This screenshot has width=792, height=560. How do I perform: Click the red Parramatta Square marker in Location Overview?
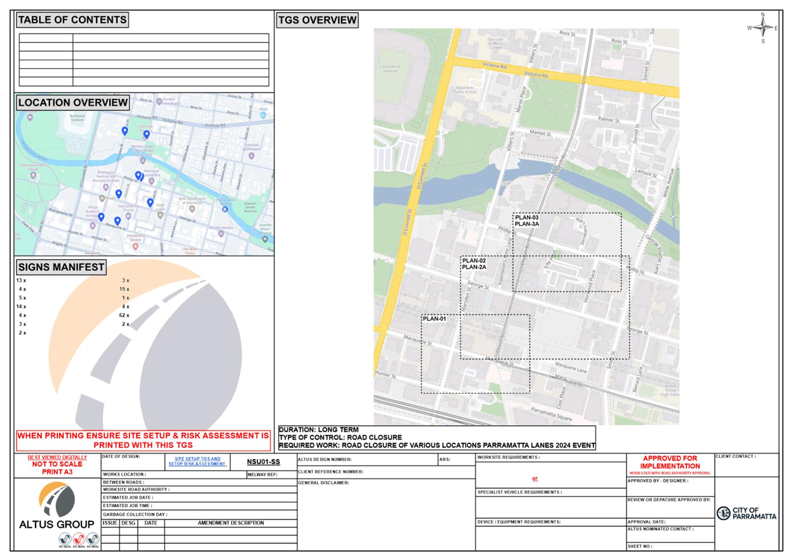click(x=135, y=247)
